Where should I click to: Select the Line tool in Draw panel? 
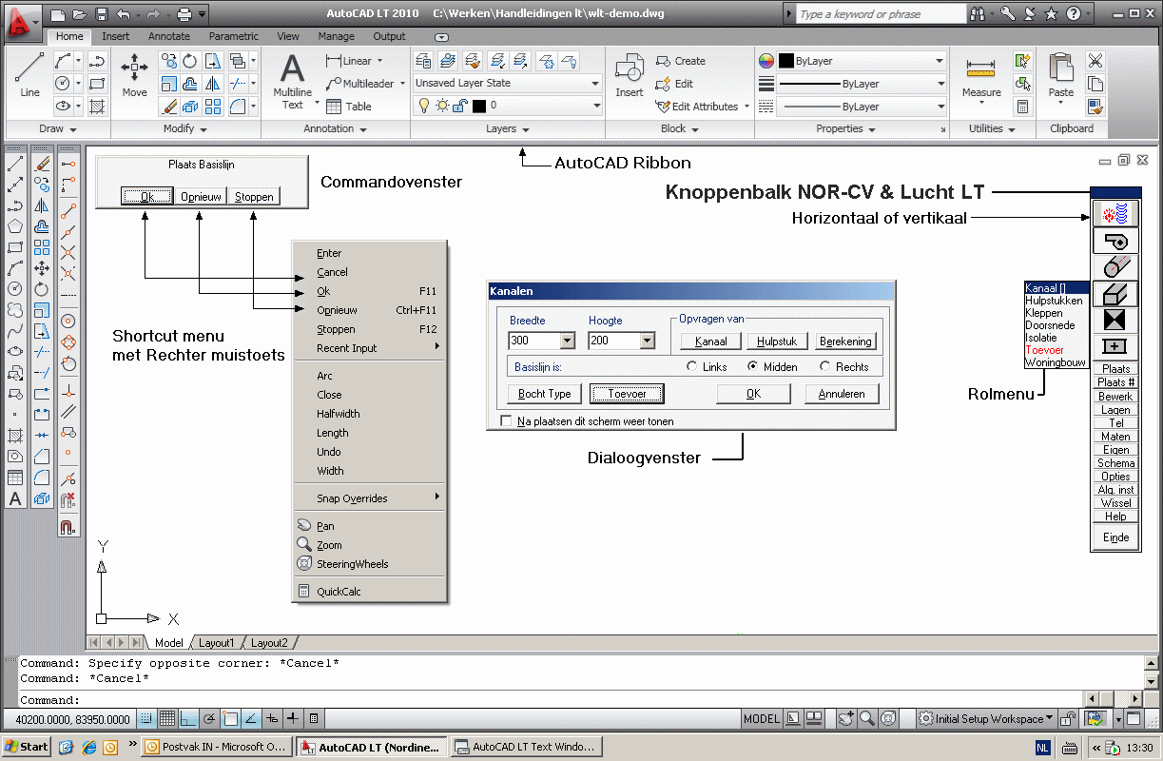click(x=29, y=74)
